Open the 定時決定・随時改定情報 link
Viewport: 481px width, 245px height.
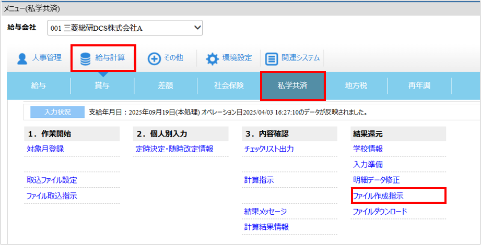coord(174,149)
